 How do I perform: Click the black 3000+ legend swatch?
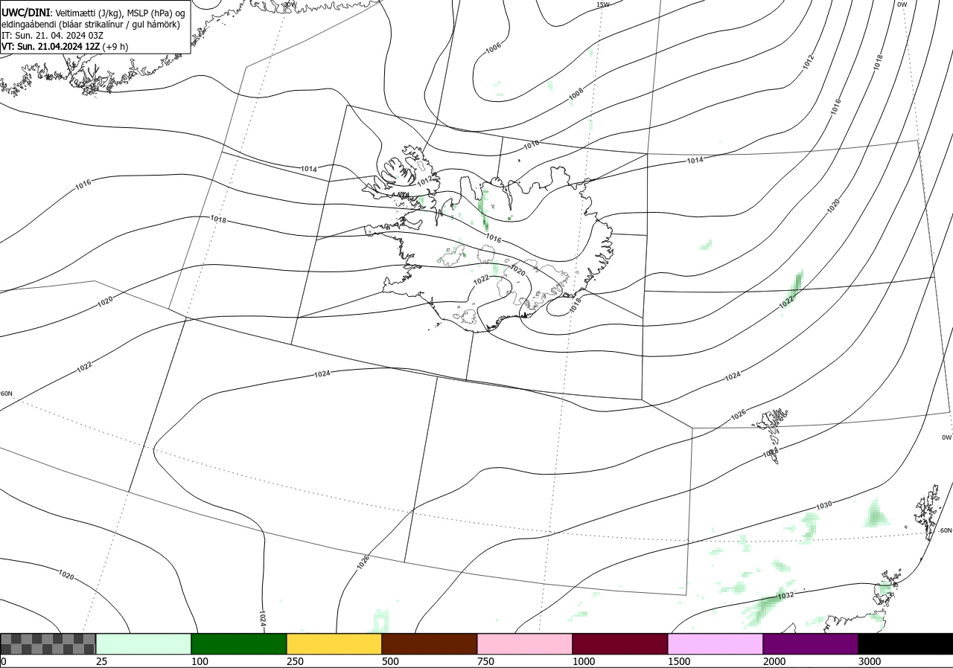(x=905, y=643)
